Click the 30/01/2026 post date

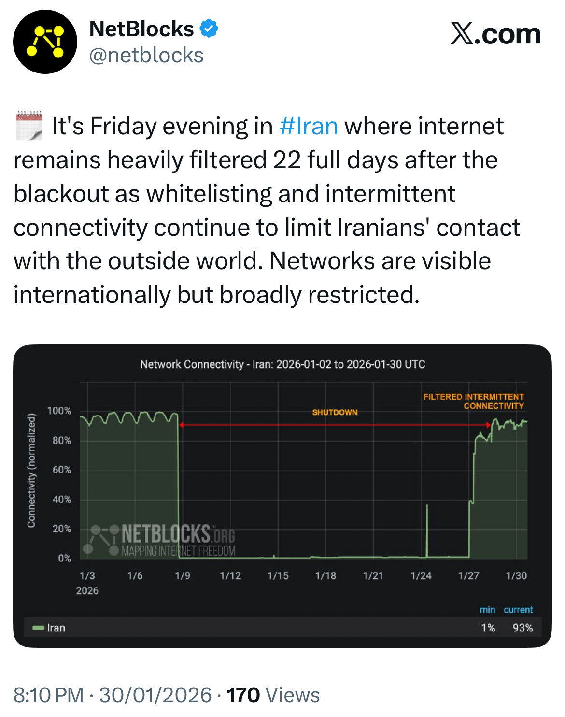point(155,695)
